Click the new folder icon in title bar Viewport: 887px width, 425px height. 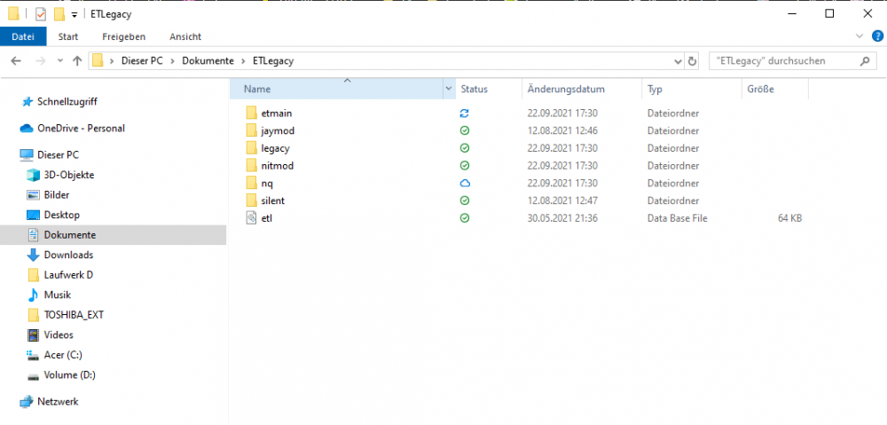(x=59, y=13)
